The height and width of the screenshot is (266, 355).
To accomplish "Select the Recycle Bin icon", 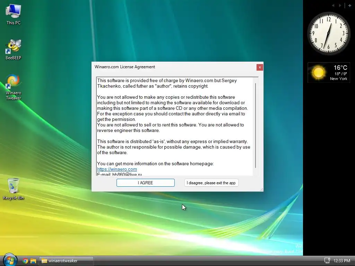I will pyautogui.click(x=14, y=189).
